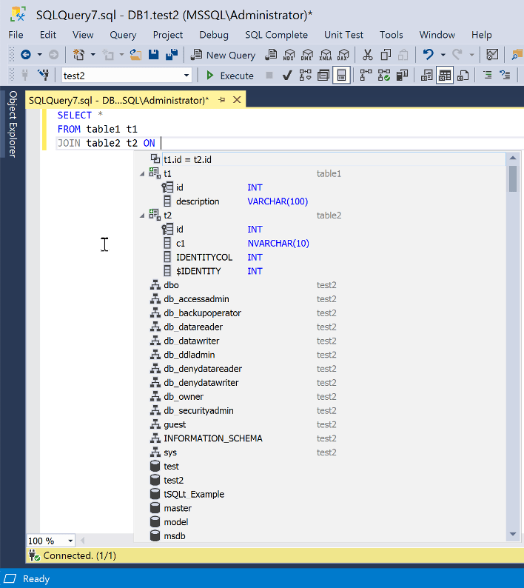The height and width of the screenshot is (588, 524).
Task: Open the test2 database dropdown
Action: [x=187, y=76]
